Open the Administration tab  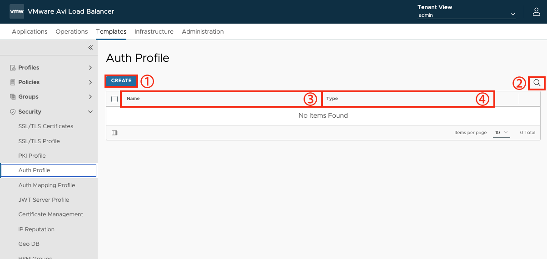(x=203, y=31)
